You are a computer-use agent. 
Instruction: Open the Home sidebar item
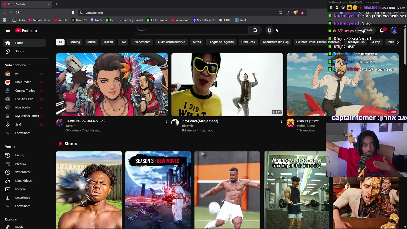[24, 43]
